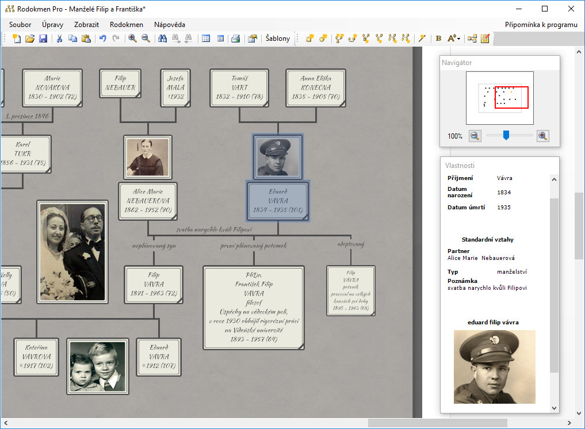
Task: Toggle bold text formatting
Action: click(438, 39)
